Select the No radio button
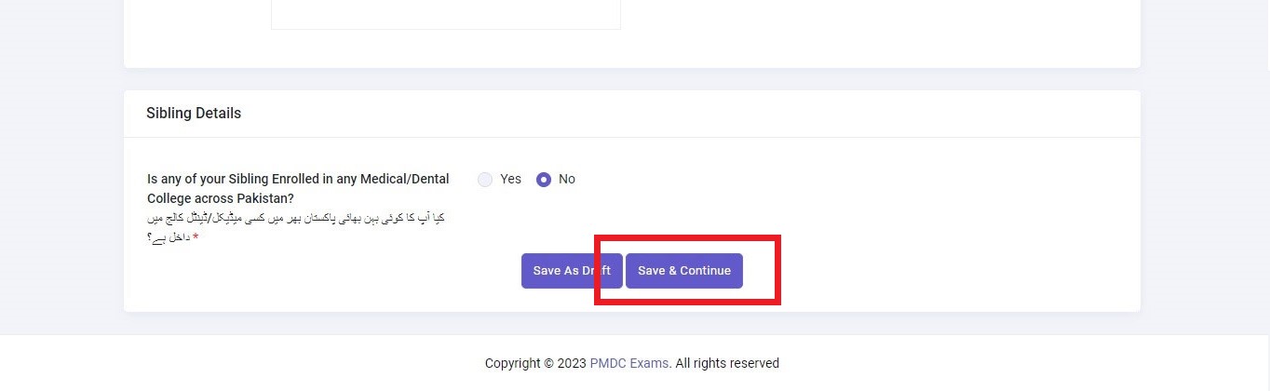 pyautogui.click(x=544, y=180)
